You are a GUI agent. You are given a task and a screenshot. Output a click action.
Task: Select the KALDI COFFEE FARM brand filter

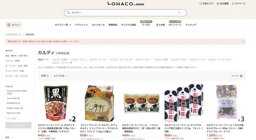click(17, 92)
